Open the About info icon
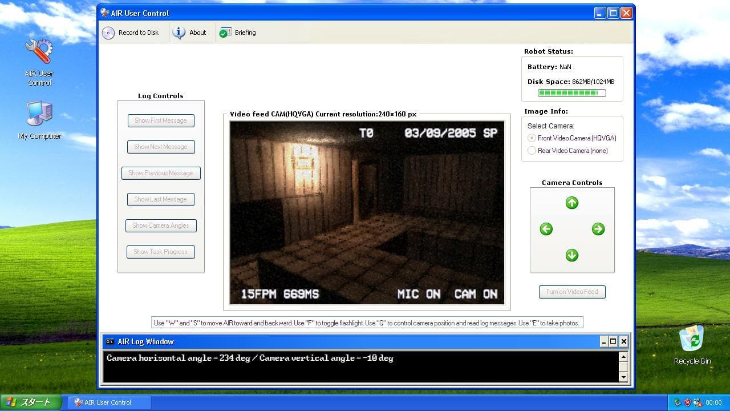The image size is (730, 411). (x=179, y=33)
